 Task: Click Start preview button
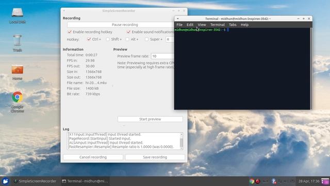click(150, 119)
